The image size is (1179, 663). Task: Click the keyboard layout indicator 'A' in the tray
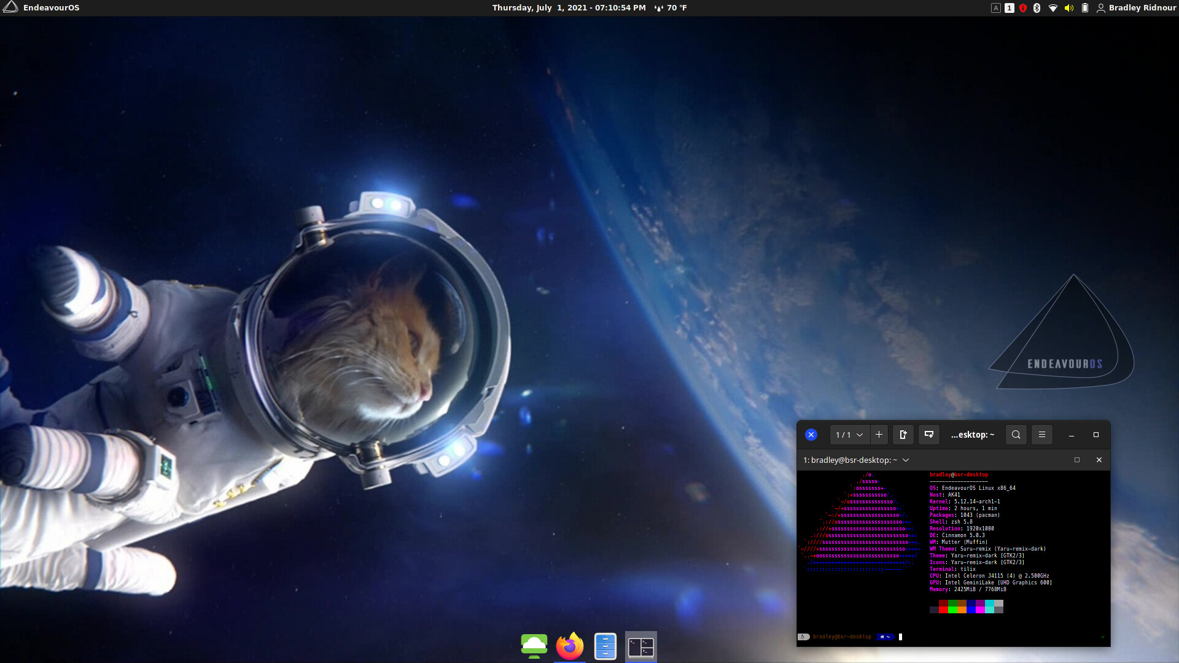tap(996, 8)
